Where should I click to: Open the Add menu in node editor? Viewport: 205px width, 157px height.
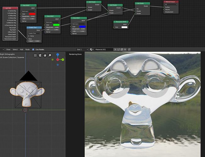[22, 50]
